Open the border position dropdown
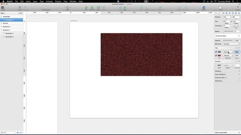 click(228, 65)
